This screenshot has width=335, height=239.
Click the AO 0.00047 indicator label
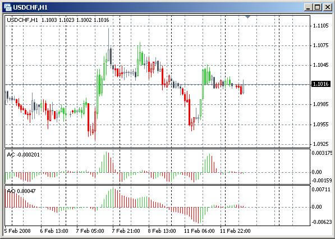click(21, 191)
